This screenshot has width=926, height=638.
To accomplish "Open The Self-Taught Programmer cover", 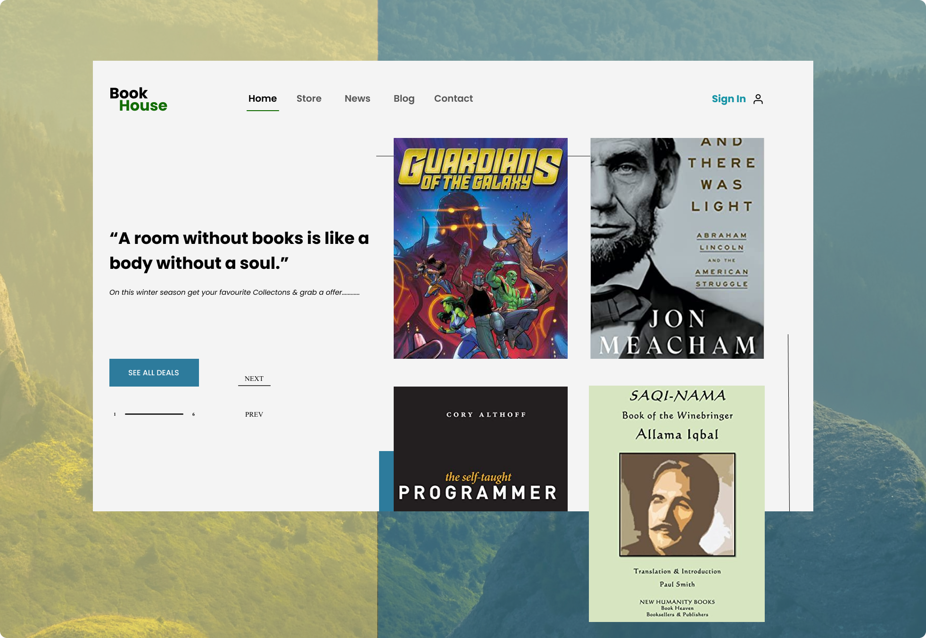I will [480, 449].
